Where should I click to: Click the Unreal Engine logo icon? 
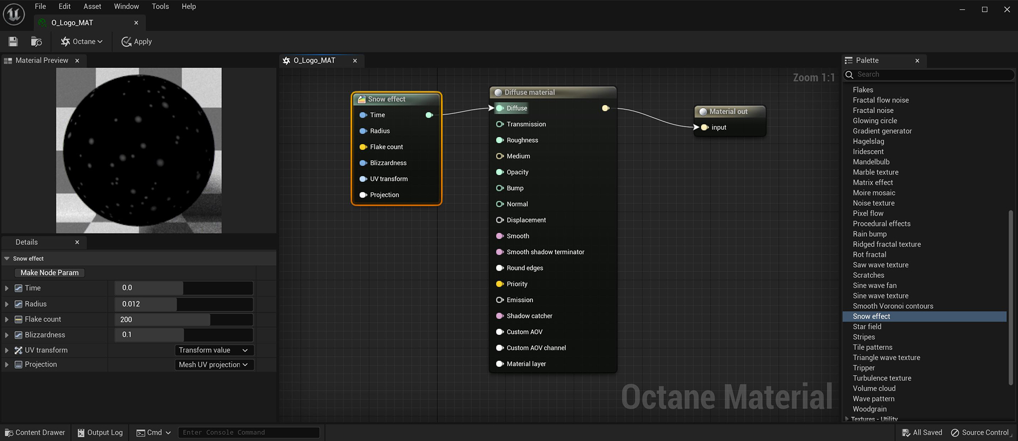14,14
